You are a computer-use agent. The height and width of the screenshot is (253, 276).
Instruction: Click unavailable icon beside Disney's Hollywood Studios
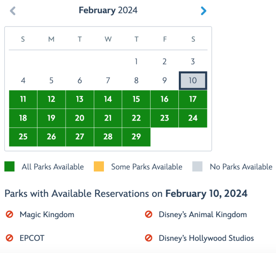(x=149, y=238)
